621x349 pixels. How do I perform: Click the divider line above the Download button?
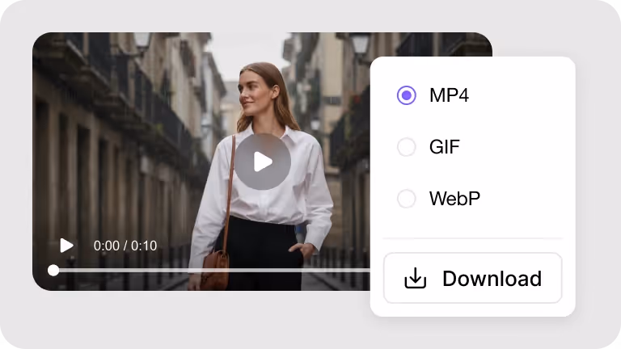pos(472,238)
